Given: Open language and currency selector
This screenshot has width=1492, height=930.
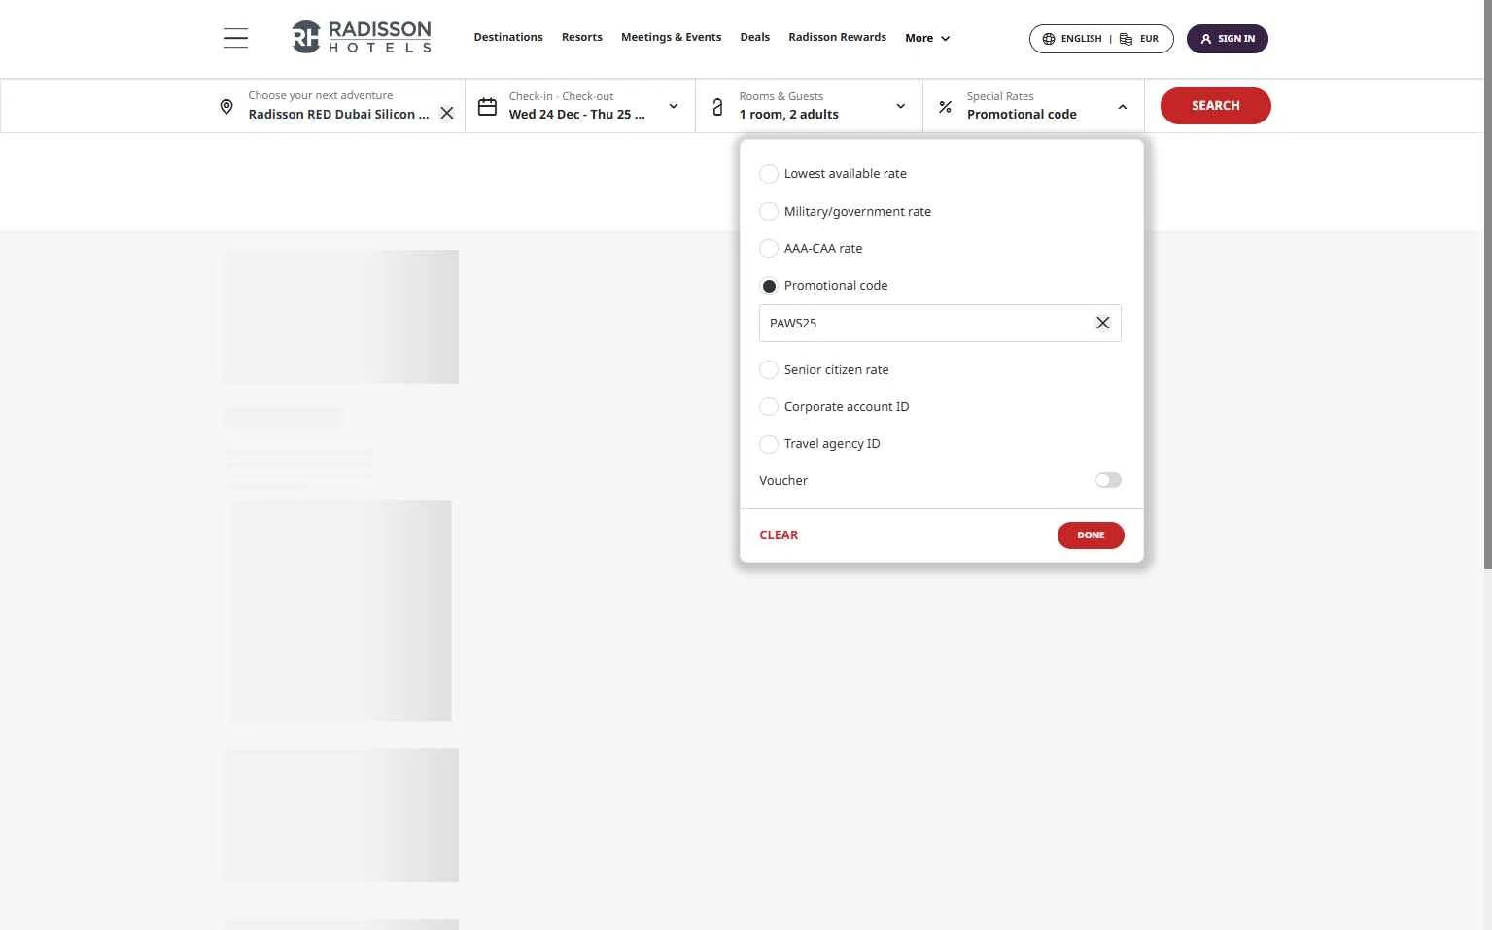Looking at the screenshot, I should click(x=1101, y=39).
